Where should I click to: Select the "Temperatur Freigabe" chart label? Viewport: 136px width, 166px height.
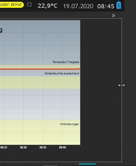[66, 62]
